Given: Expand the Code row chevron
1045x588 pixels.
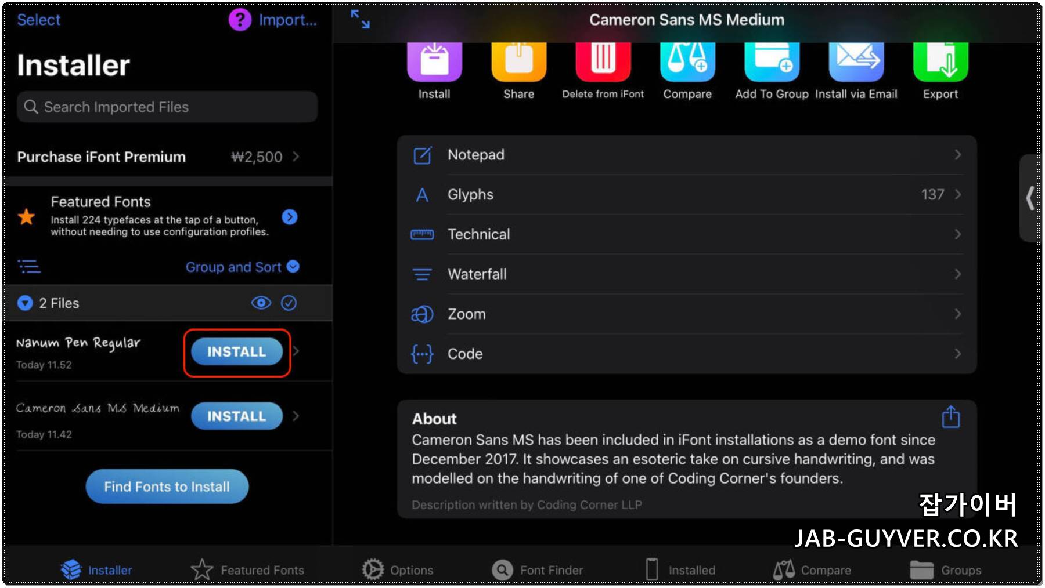Looking at the screenshot, I should [957, 353].
